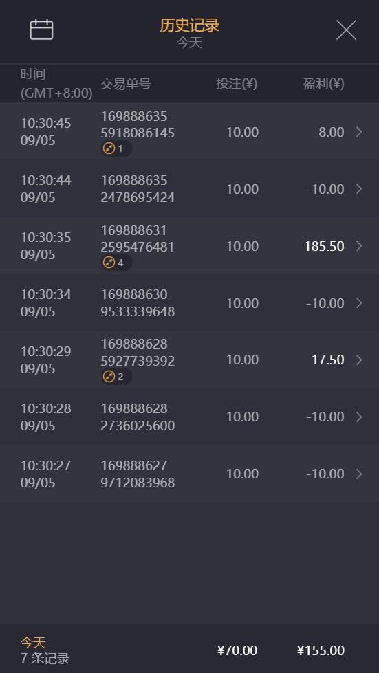Click the free spin badge showing 1
Screen dimensions: 379x673
click(x=116, y=149)
